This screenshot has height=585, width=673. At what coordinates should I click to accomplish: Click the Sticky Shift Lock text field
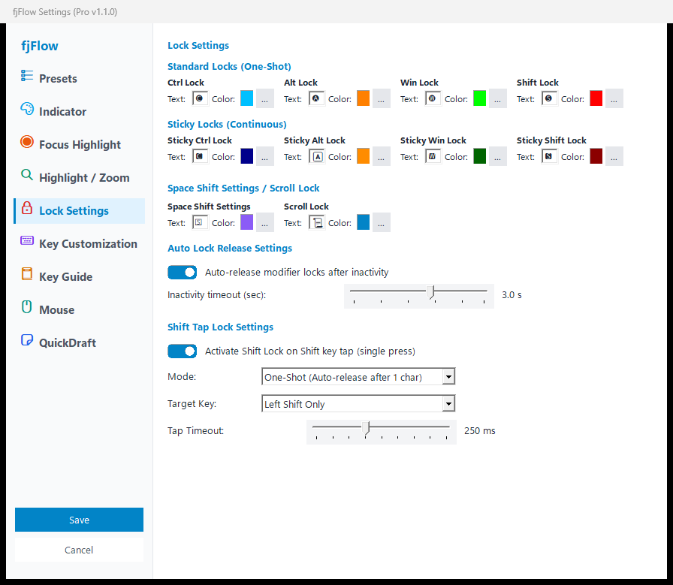click(x=549, y=157)
